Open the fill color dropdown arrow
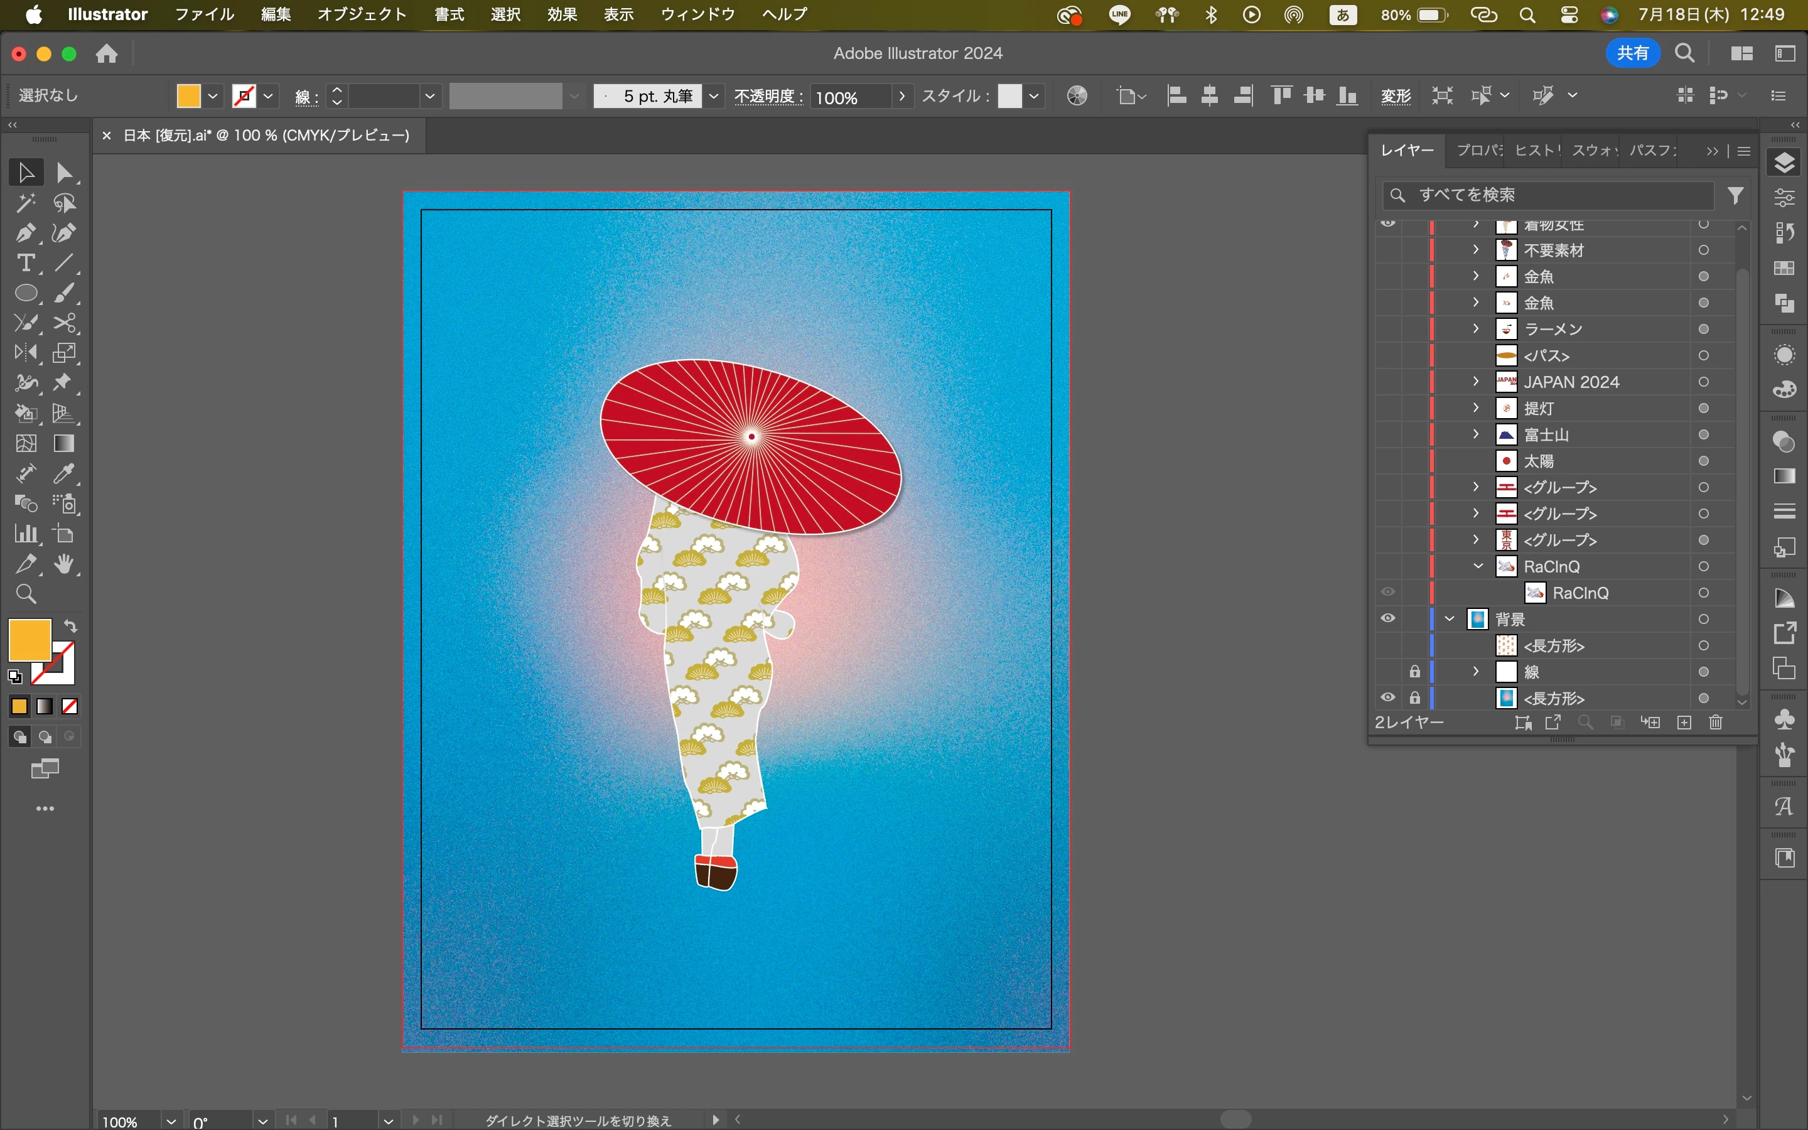Viewport: 1808px width, 1130px height. [213, 97]
